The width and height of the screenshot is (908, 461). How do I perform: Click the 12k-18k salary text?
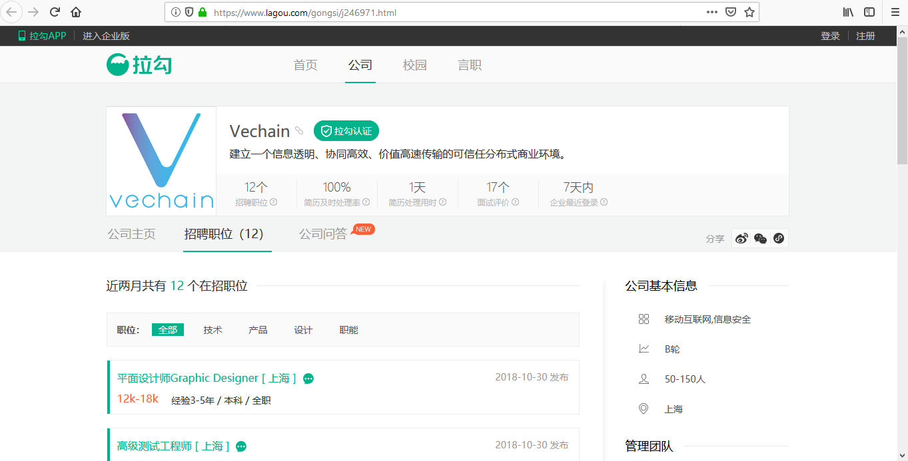pos(138,399)
